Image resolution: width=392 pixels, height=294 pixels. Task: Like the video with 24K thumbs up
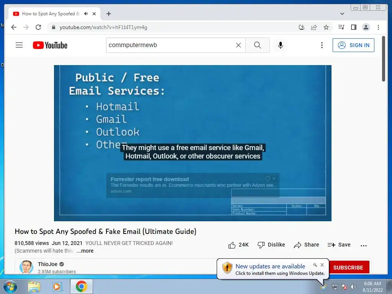pos(238,245)
